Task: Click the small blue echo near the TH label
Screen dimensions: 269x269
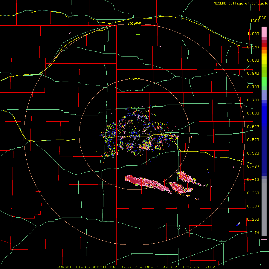Action: click(238, 224)
